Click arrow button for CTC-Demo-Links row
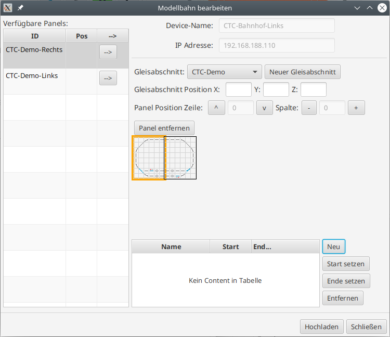This screenshot has width=390, height=337. coord(108,78)
